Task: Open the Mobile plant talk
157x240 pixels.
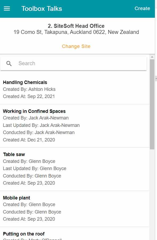Action: pyautogui.click(x=75, y=209)
